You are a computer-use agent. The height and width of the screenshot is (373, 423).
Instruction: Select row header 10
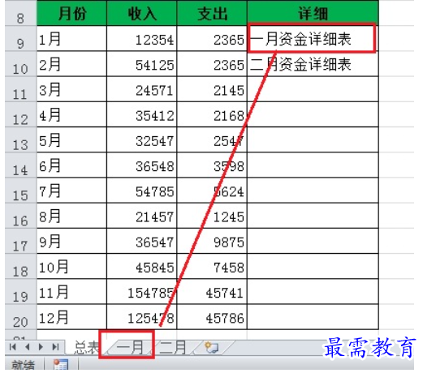click(x=20, y=64)
